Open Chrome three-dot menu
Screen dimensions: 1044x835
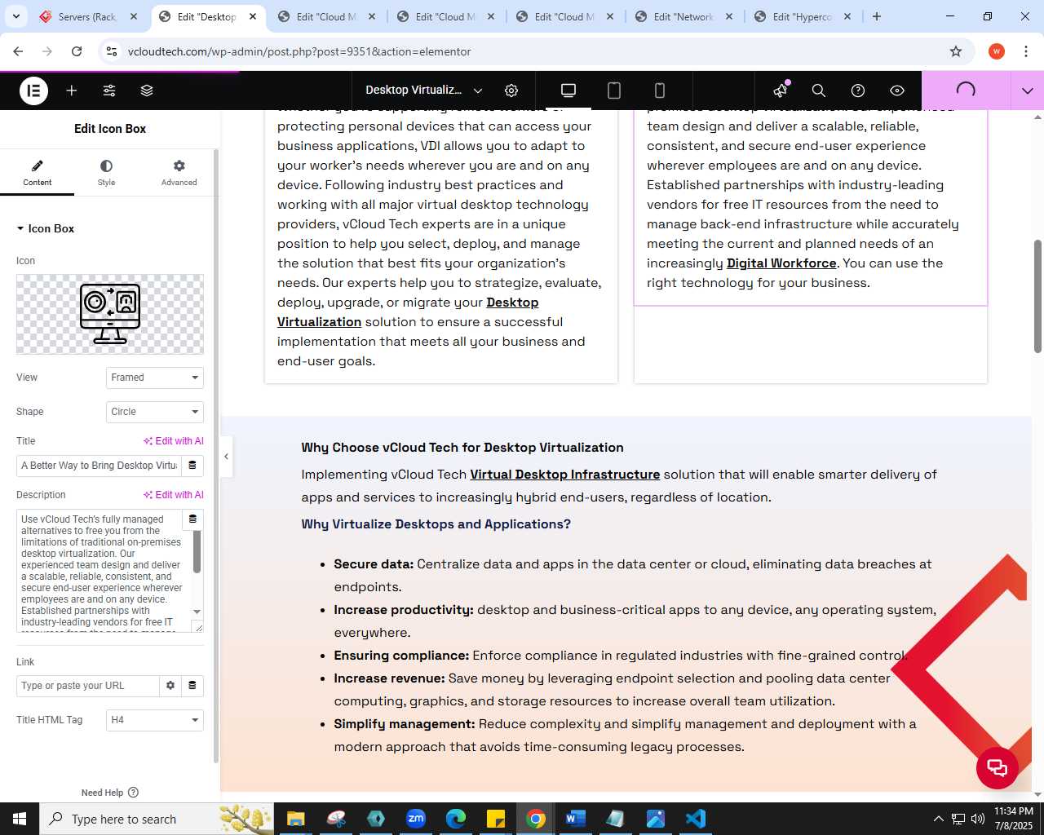(x=1024, y=51)
